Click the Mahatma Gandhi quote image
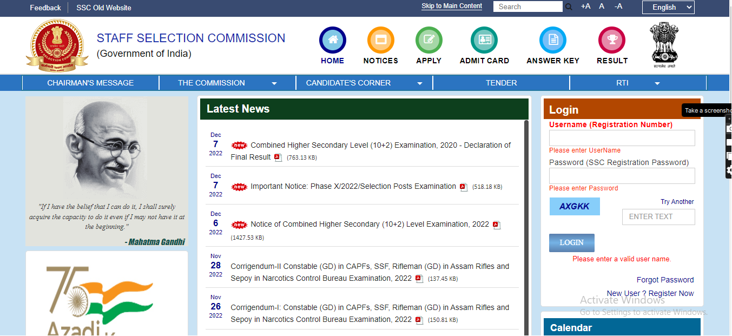This screenshot has height=336, width=732. pyautogui.click(x=107, y=172)
